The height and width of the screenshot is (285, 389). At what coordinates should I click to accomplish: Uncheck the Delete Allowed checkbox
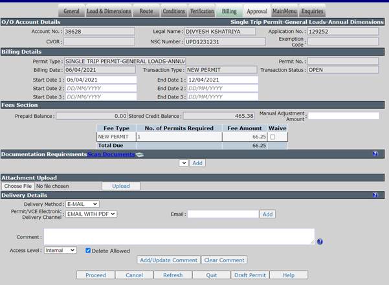[x=88, y=251]
